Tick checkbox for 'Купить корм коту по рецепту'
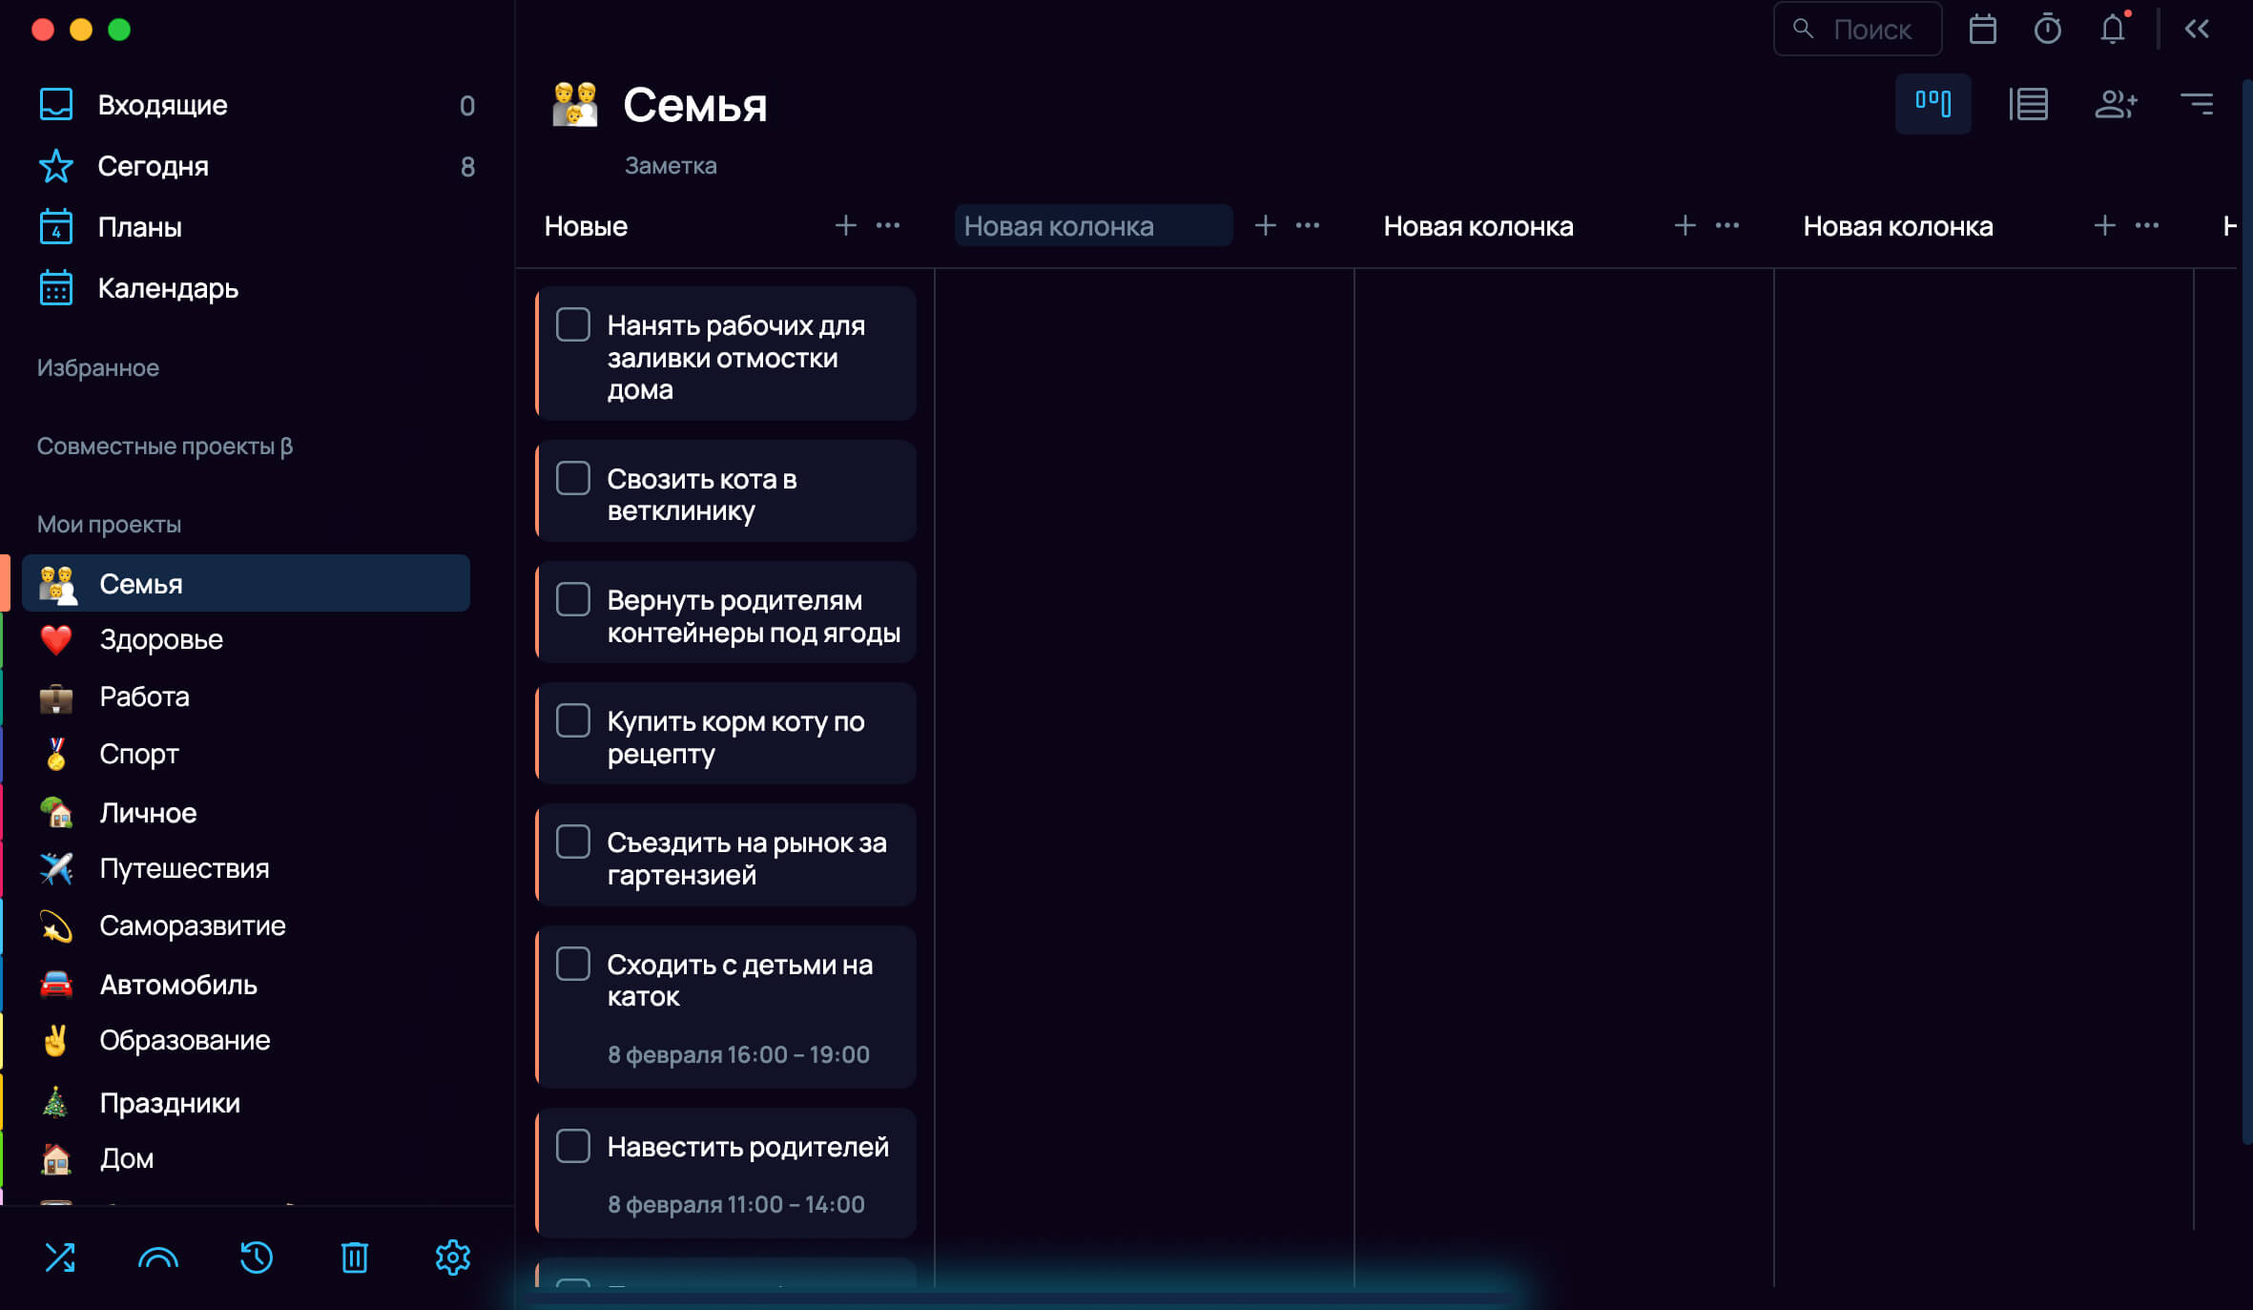The image size is (2253, 1310). pyautogui.click(x=573, y=720)
